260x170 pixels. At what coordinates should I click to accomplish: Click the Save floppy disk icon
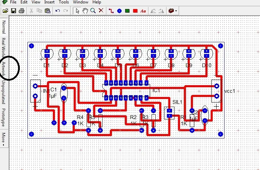(x=14, y=11)
